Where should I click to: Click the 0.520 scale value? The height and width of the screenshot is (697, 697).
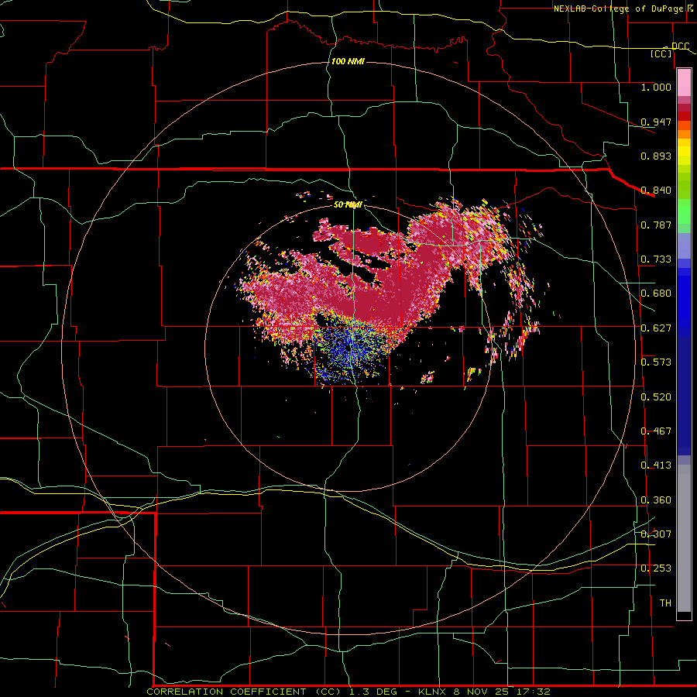(656, 397)
